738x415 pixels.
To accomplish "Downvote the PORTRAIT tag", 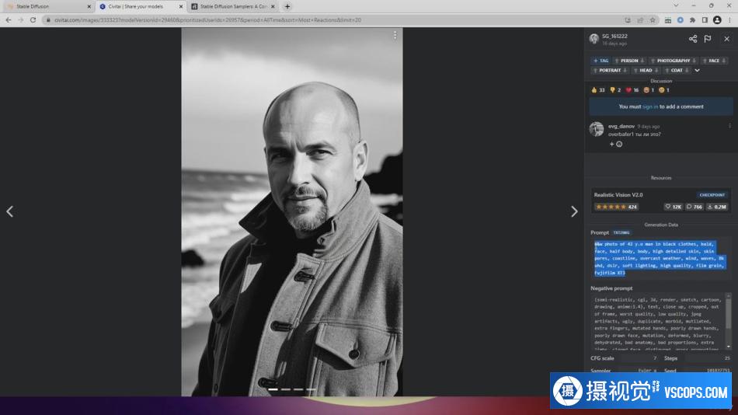I will pyautogui.click(x=625, y=70).
